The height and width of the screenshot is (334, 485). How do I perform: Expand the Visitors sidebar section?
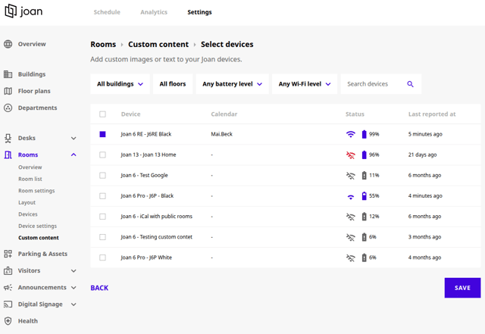pos(74,270)
